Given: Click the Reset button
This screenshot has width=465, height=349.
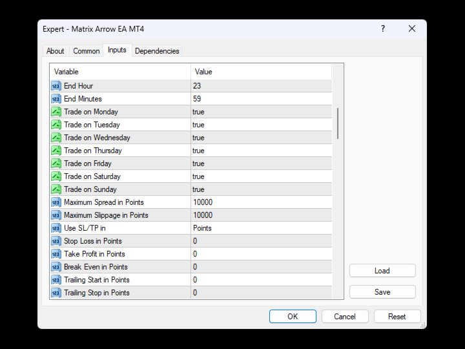Looking at the screenshot, I should 397,317.
